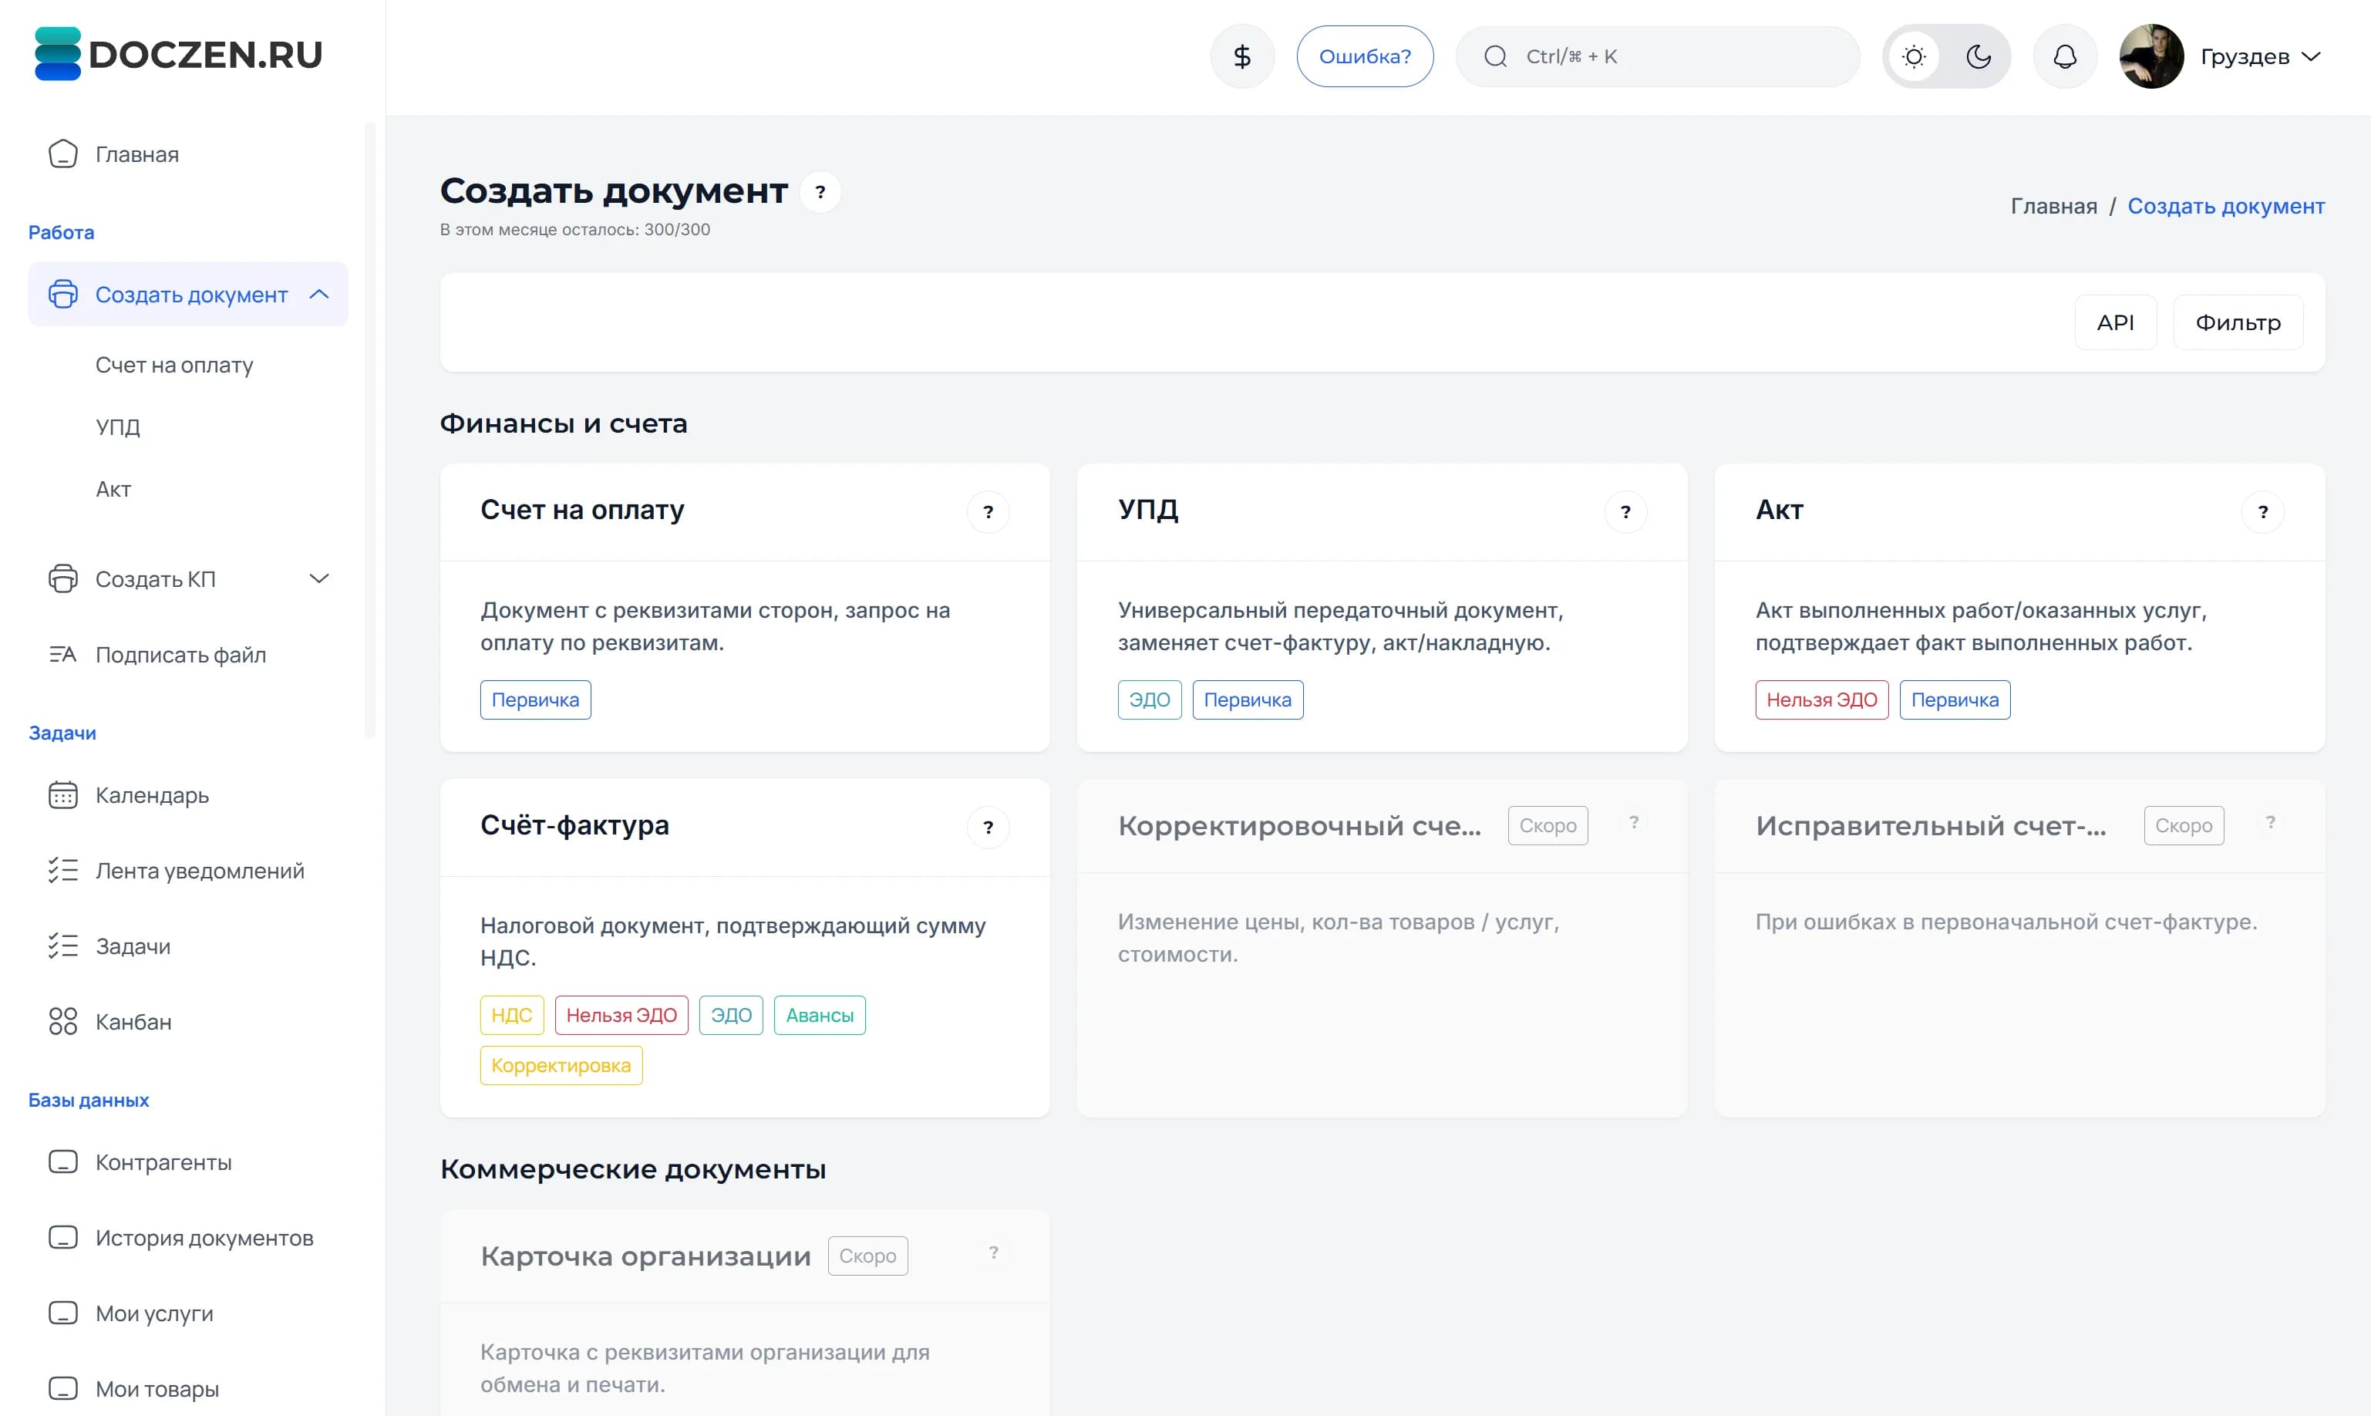Click the dollar sign billing icon
This screenshot has width=2371, height=1416.
pos(1241,56)
